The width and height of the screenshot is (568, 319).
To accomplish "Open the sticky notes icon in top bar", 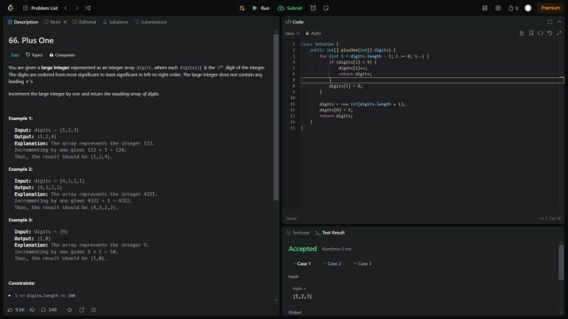I will pyautogui.click(x=326, y=8).
